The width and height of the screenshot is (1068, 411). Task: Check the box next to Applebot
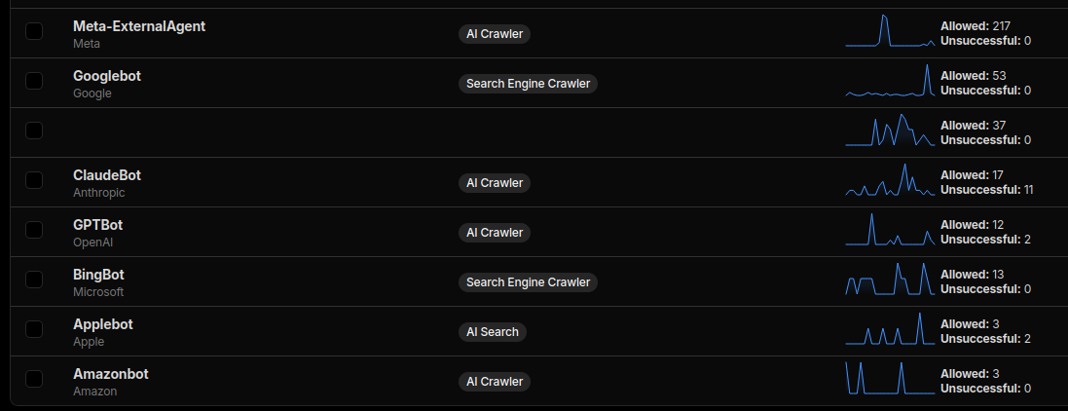[x=34, y=329]
